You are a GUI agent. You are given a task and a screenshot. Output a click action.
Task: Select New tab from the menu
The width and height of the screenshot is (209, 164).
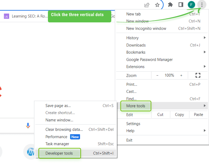[162, 14]
